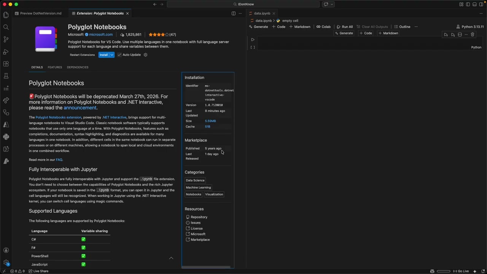Image resolution: width=487 pixels, height=274 pixels.
Task: Click the Copilot status icon in status bar
Action: click(x=432, y=271)
